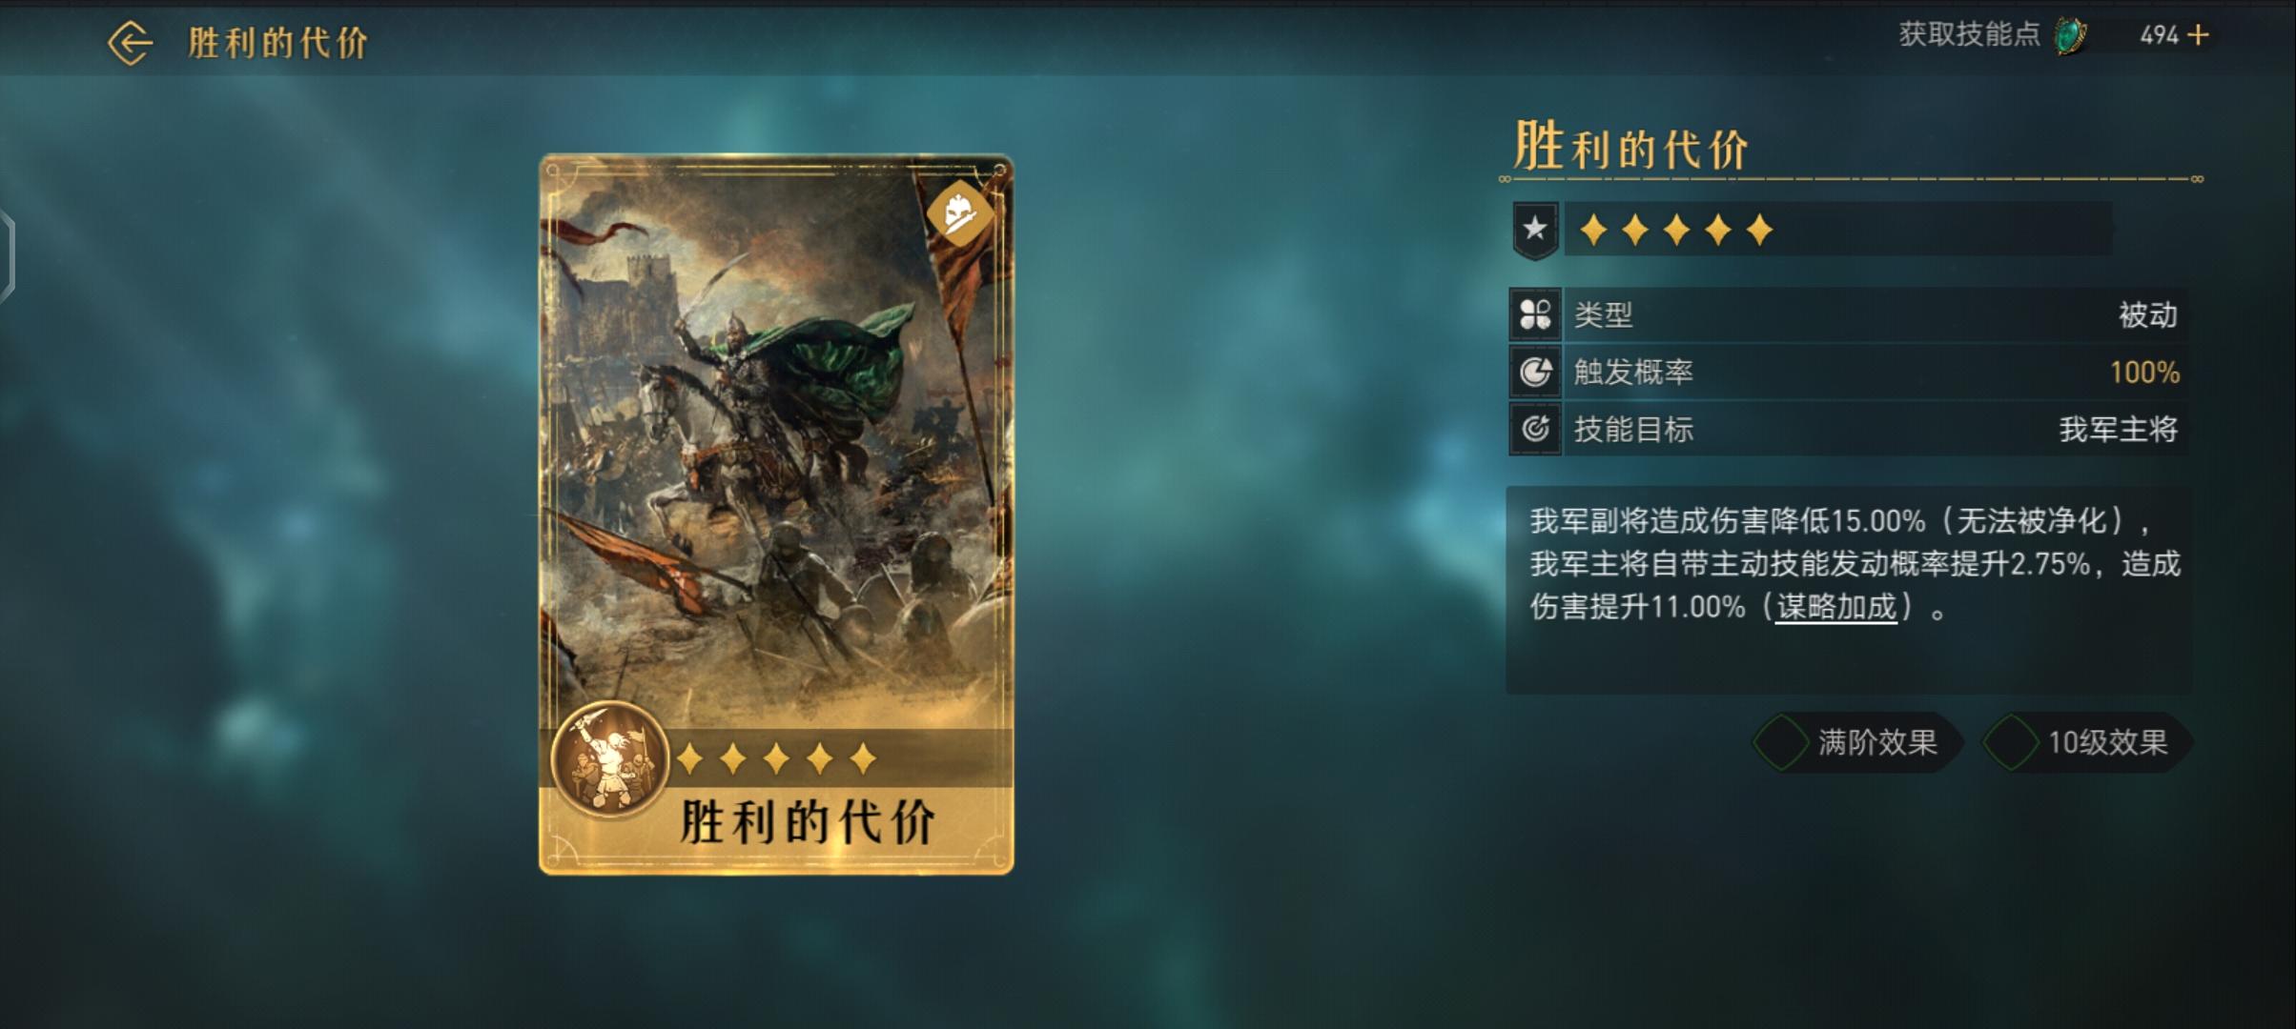Click the 类型 clover icon
This screenshot has height=1029, width=2296.
point(1535,314)
